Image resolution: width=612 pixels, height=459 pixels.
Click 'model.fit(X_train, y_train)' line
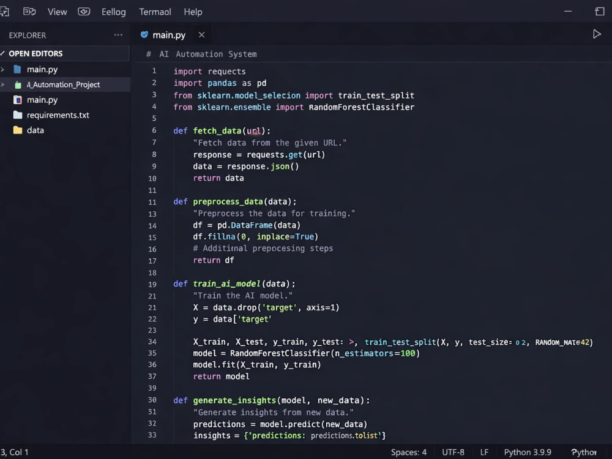click(x=257, y=365)
